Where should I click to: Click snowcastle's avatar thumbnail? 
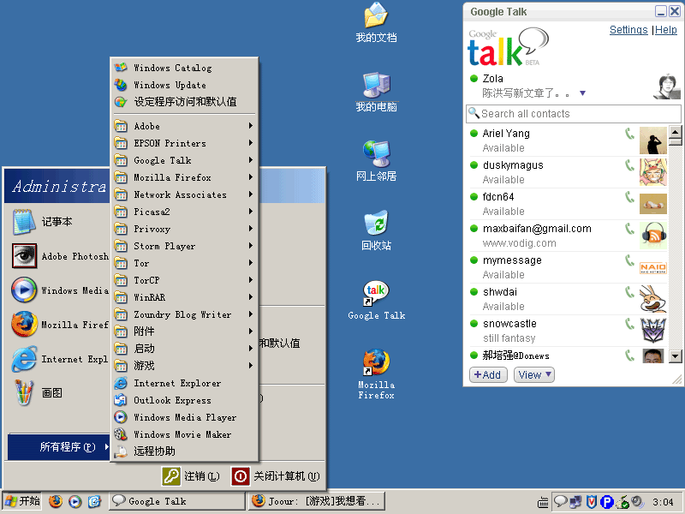pos(652,331)
